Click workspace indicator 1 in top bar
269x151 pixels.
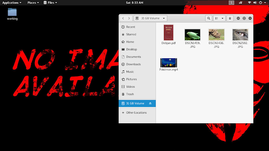231,3
